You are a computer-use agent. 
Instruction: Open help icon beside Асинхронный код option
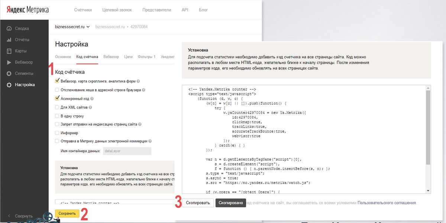(x=92, y=99)
